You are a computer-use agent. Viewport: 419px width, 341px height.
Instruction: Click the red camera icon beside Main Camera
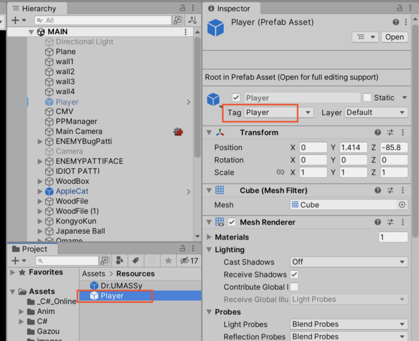point(178,131)
